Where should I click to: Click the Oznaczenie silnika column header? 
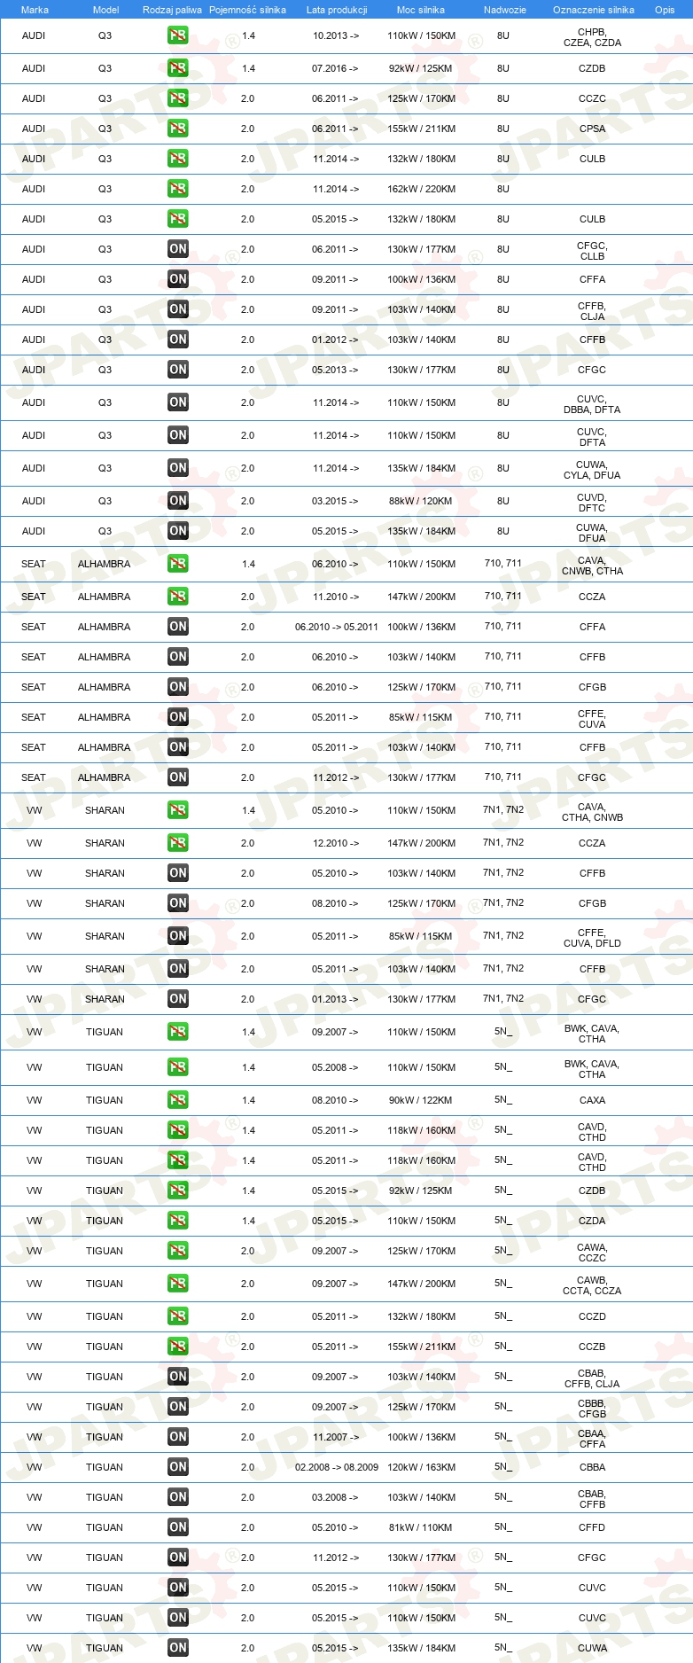(x=594, y=10)
